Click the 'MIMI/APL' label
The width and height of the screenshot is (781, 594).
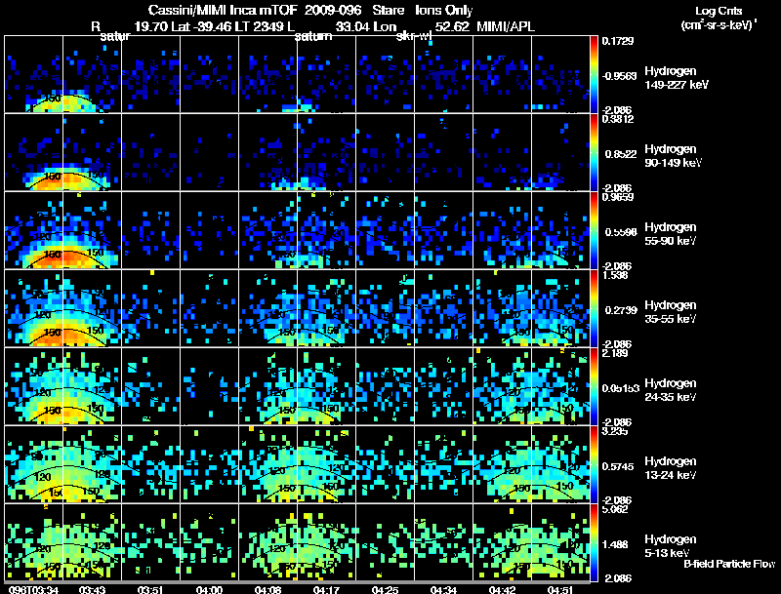coord(506,26)
